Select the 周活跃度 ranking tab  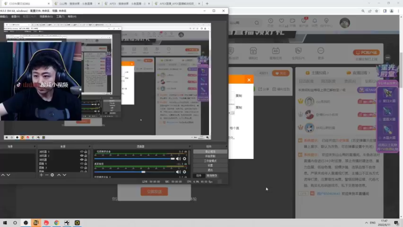[328, 81]
